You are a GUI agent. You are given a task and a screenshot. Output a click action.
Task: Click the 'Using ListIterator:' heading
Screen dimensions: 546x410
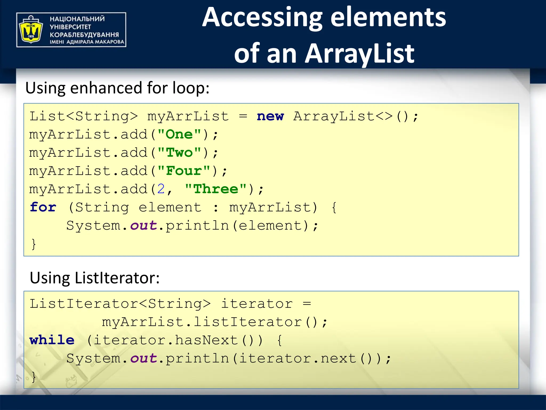click(x=95, y=278)
